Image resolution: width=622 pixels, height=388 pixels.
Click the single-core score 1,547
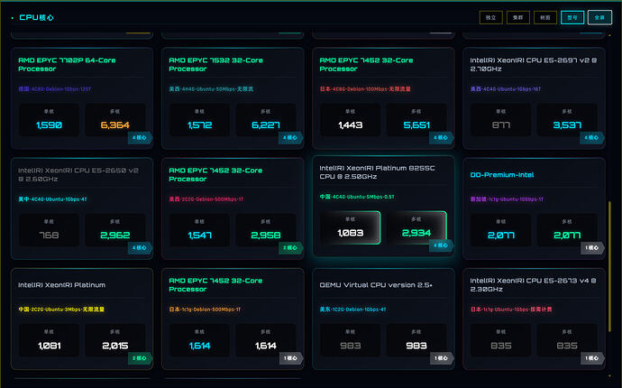point(199,236)
